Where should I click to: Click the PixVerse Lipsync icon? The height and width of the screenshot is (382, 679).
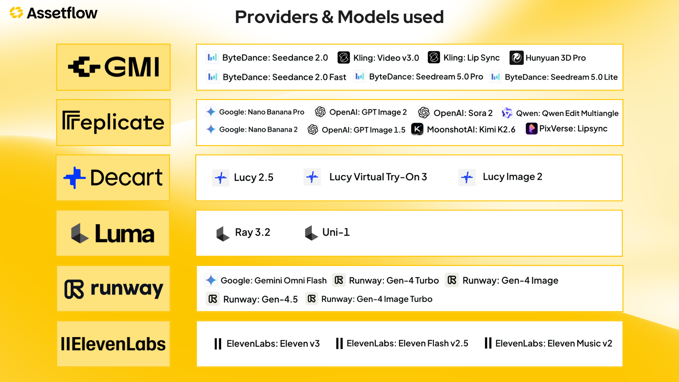click(532, 129)
